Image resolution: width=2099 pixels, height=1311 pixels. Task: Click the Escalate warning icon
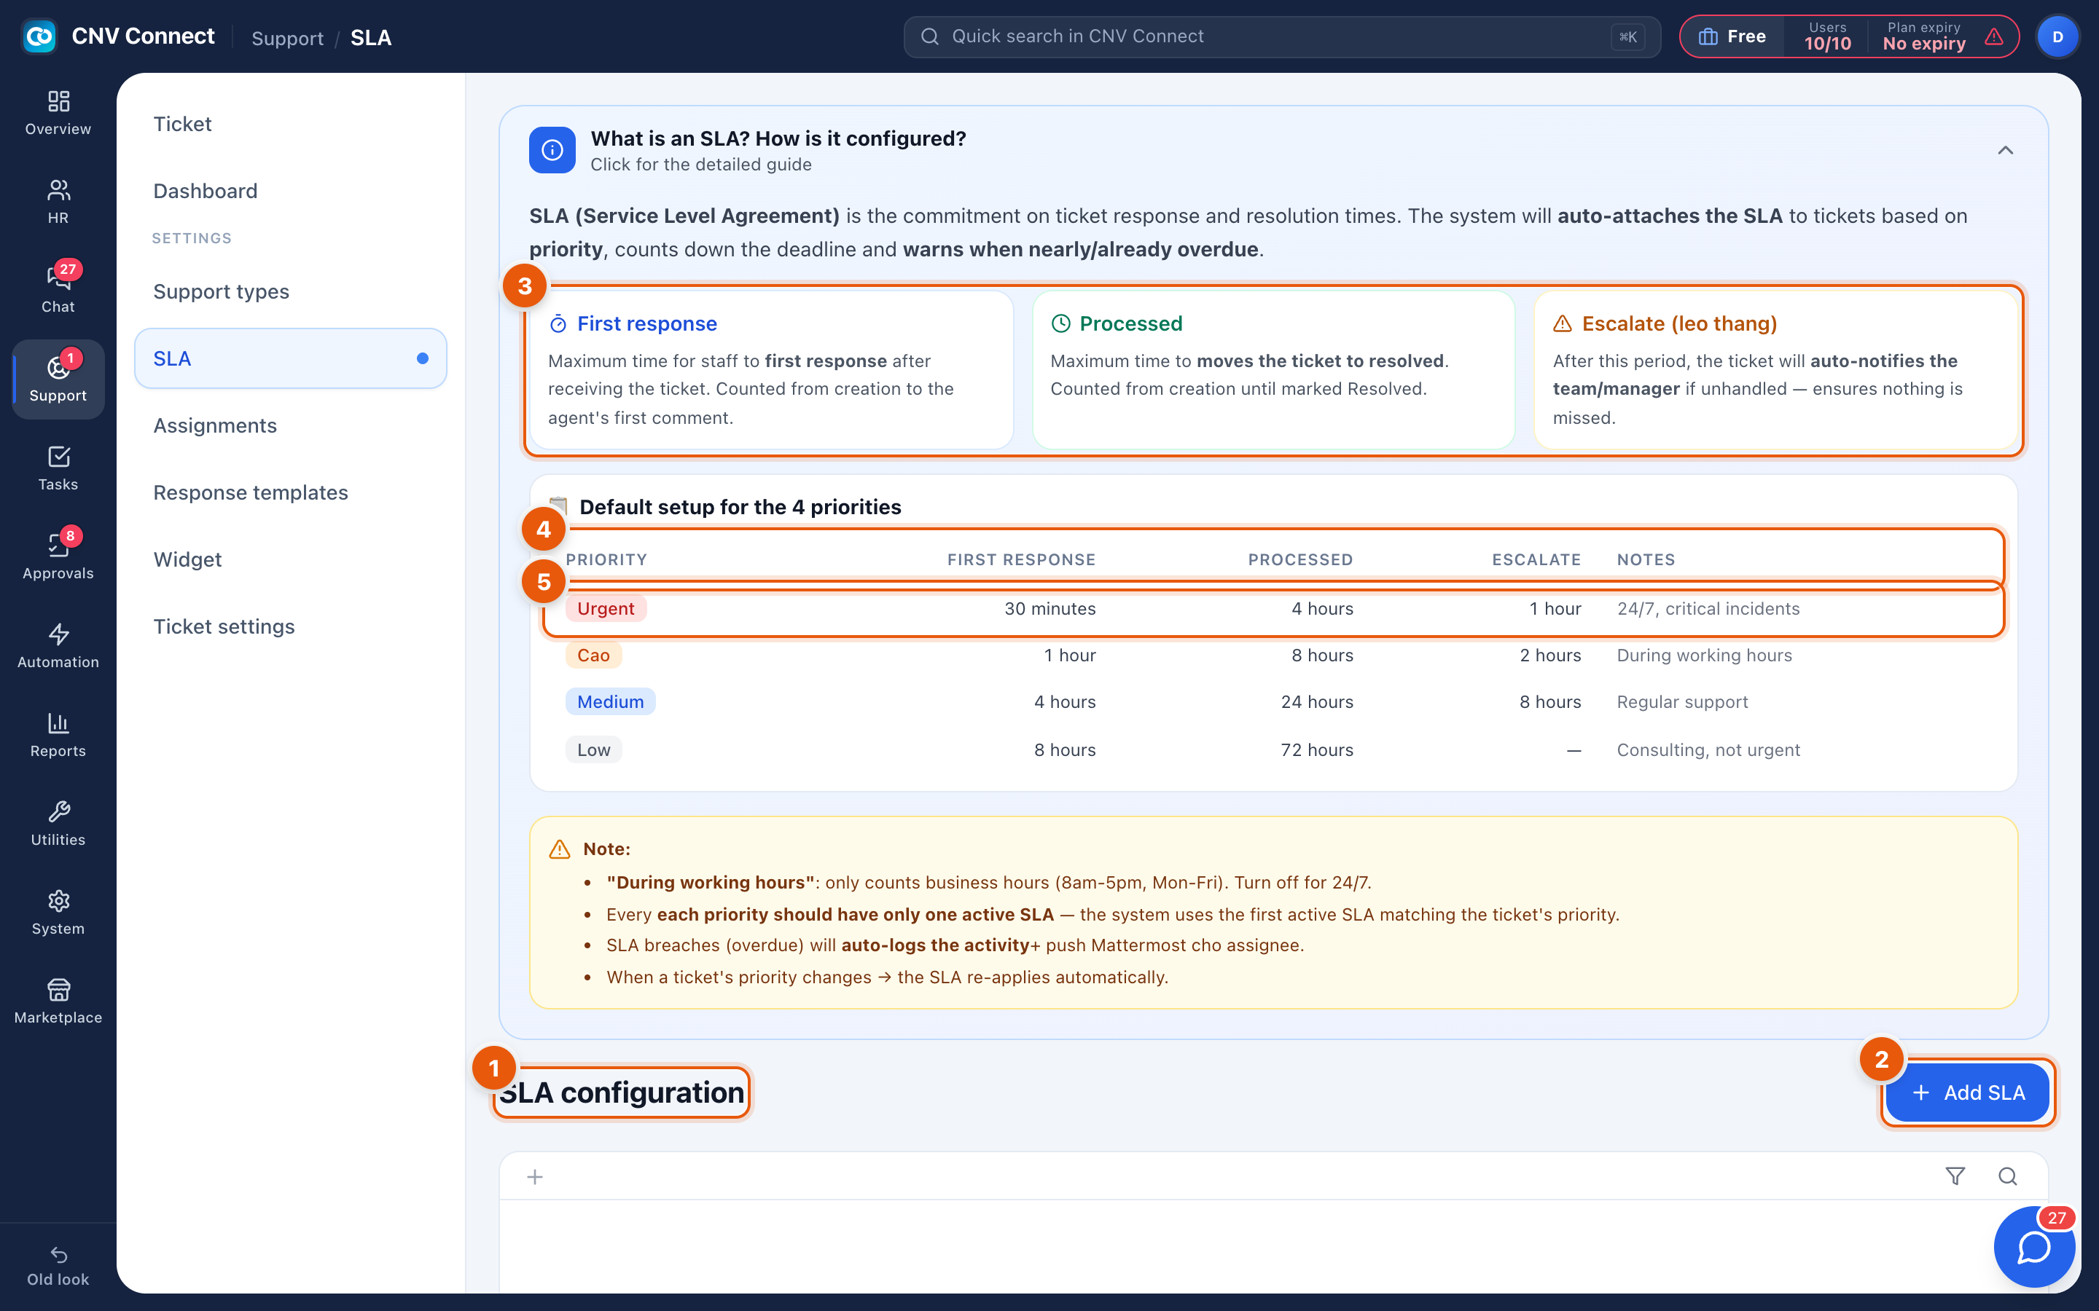coord(1562,323)
